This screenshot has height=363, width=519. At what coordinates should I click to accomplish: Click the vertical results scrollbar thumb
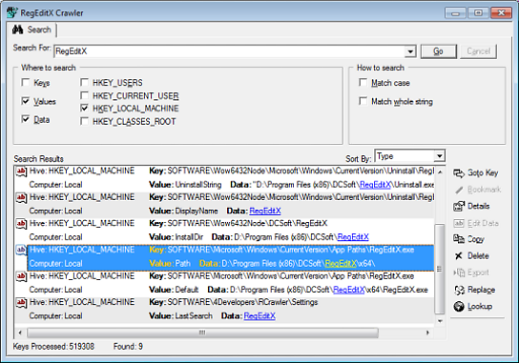(x=440, y=269)
